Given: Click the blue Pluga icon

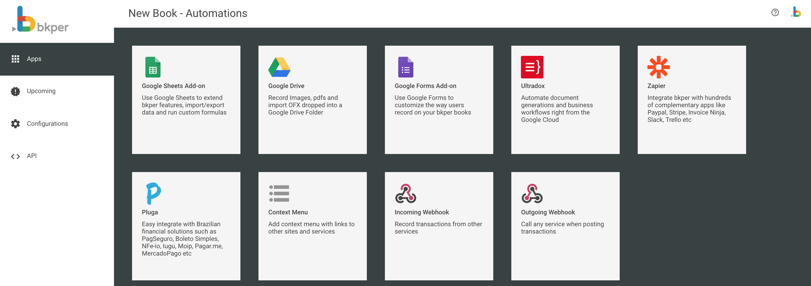Looking at the screenshot, I should tap(153, 193).
